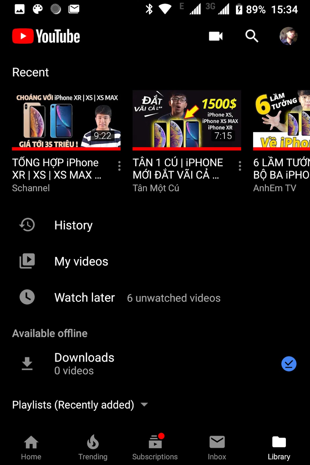Open 6 LẦM TƯỞNG video title
This screenshot has width=310, height=465.
pyautogui.click(x=282, y=169)
